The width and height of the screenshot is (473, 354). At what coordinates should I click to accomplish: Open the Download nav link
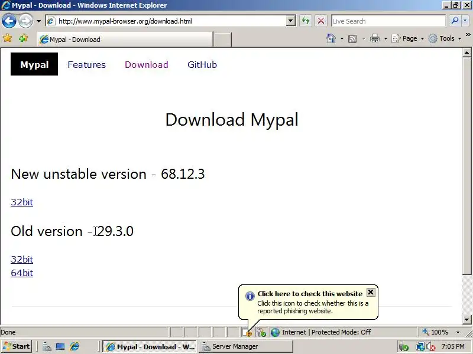(146, 65)
